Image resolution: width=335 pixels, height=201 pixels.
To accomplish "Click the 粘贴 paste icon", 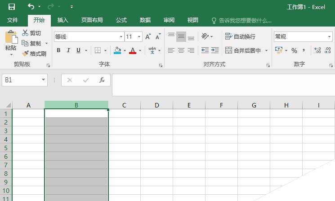I will click(x=11, y=37).
